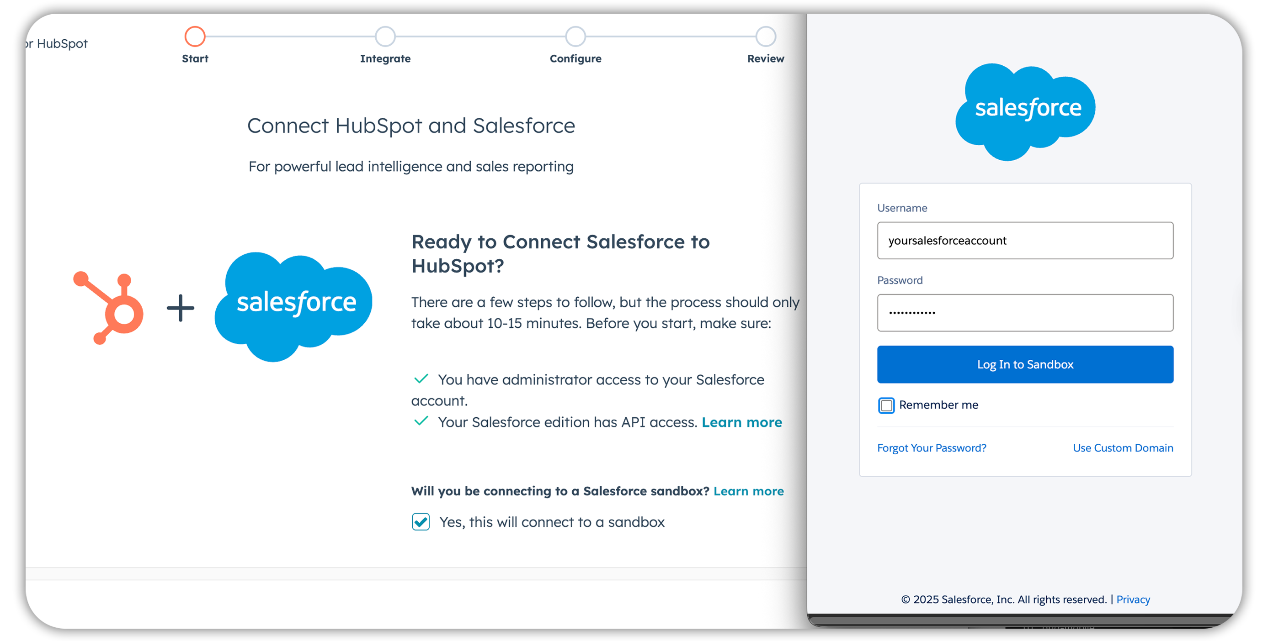Click the green checkmark beside API access item

click(421, 422)
